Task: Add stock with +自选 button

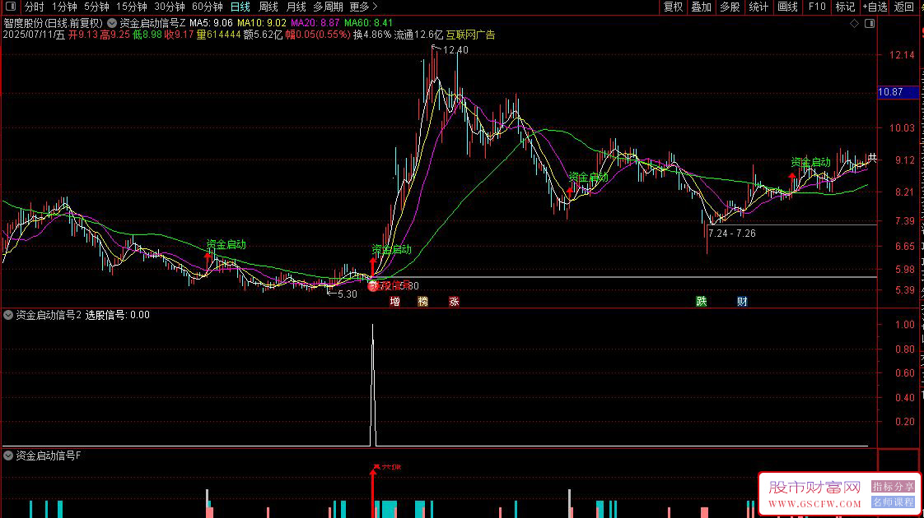Action: click(875, 7)
